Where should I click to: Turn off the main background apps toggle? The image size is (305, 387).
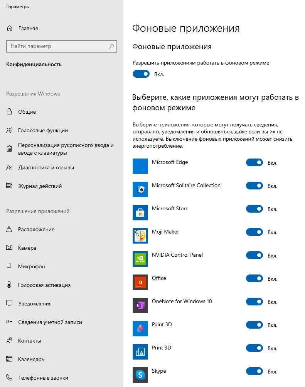141,74
